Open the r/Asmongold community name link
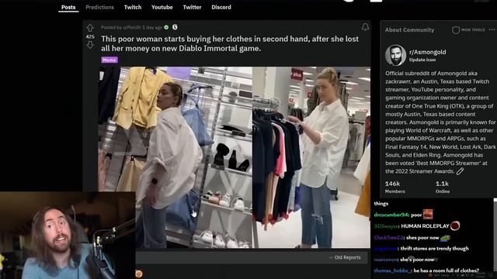 pos(427,52)
